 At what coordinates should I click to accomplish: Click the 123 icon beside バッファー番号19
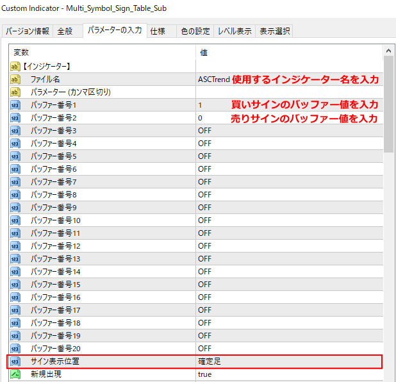(15, 336)
